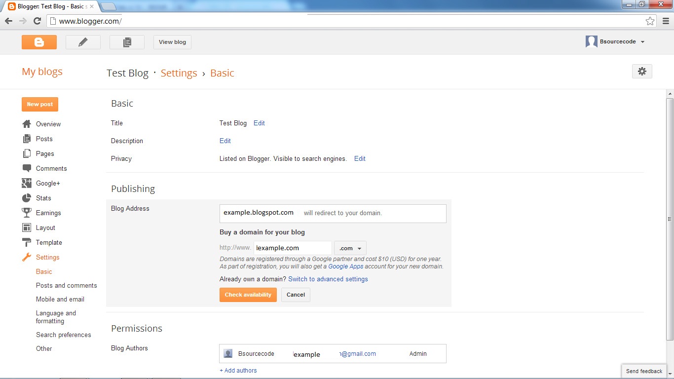Viewport: 674px width, 379px height.
Task: Open Overview in the sidebar
Action: [48, 124]
